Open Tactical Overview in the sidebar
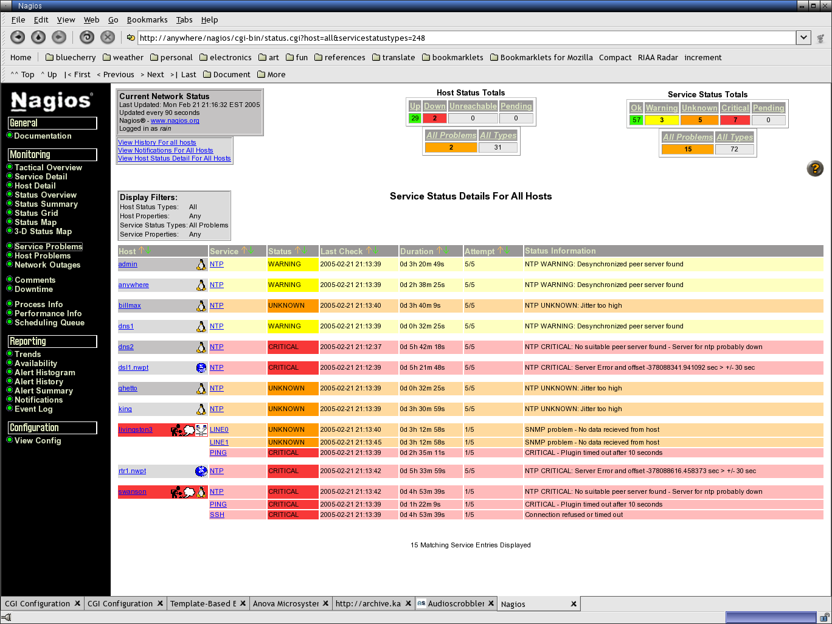The width and height of the screenshot is (832, 624). click(48, 167)
